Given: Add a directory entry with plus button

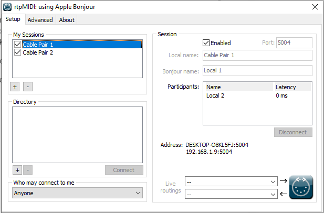Looking at the screenshot, I should [17, 170].
